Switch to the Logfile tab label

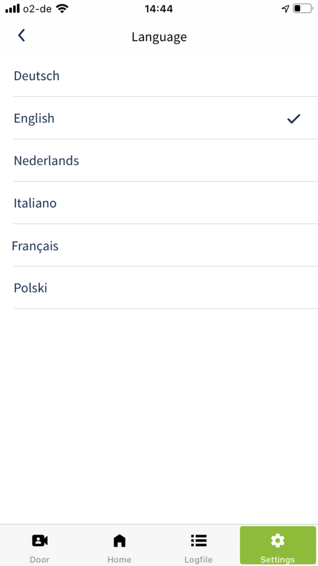pyautogui.click(x=198, y=560)
